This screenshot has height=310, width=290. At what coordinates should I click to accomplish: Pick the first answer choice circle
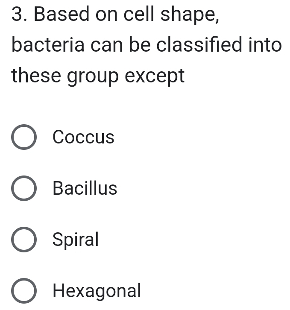[23, 137]
